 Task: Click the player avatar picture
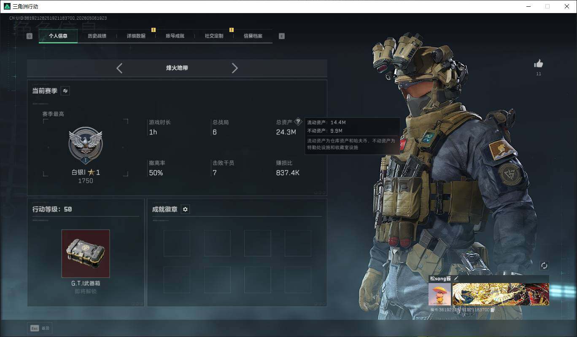[x=439, y=294]
